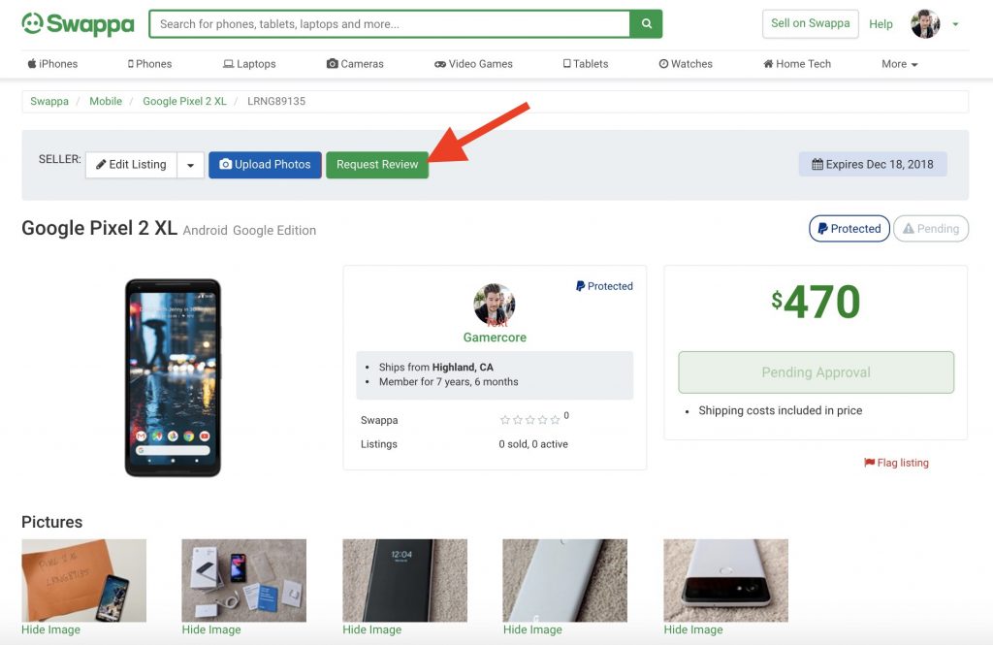
Task: Hide Image under the orange envelope photo
Action: (x=50, y=629)
